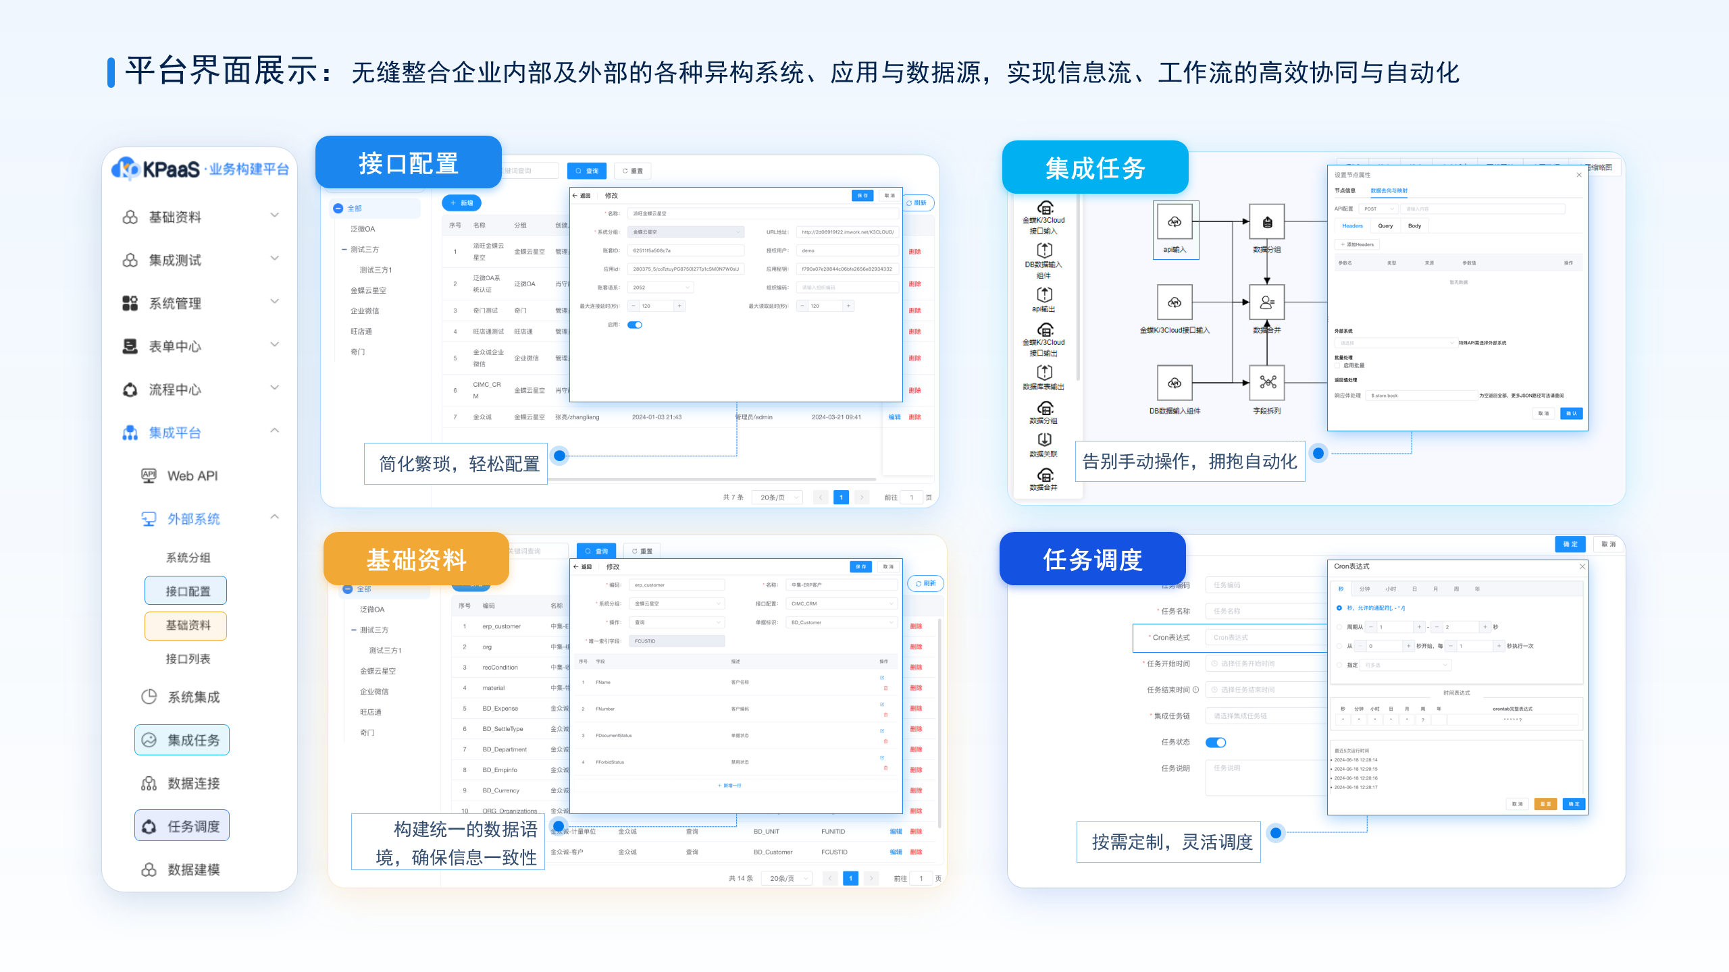This screenshot has height=972, width=1729.
Task: Click the 字段拆列 node icon on canvas
Action: click(1267, 383)
